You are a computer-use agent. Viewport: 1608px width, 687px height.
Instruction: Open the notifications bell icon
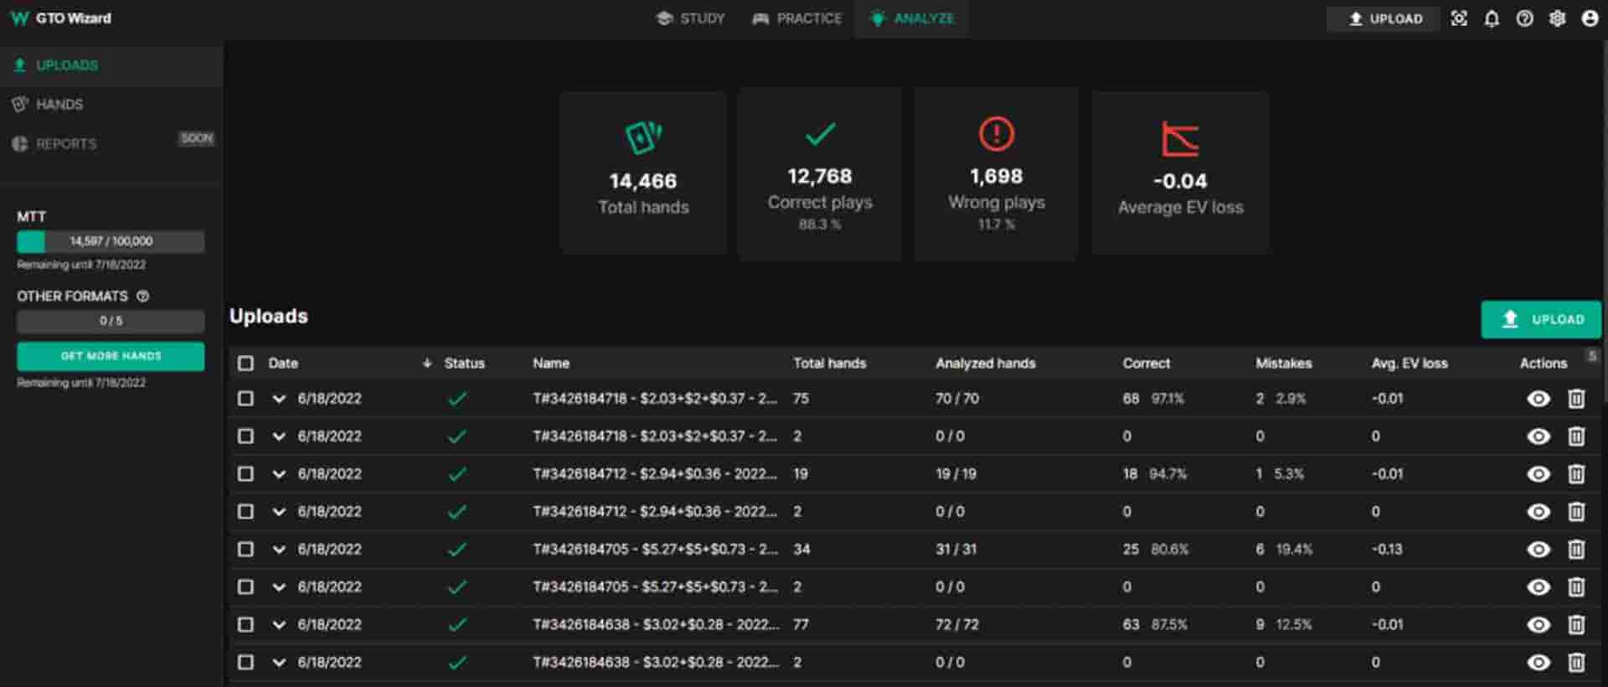pyautogui.click(x=1492, y=18)
